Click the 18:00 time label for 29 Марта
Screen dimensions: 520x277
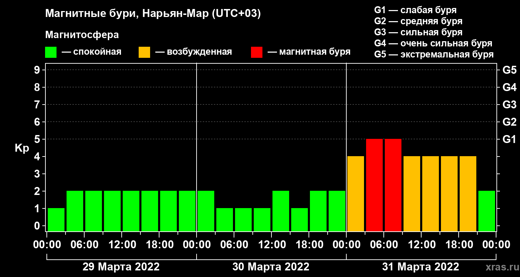click(x=159, y=245)
